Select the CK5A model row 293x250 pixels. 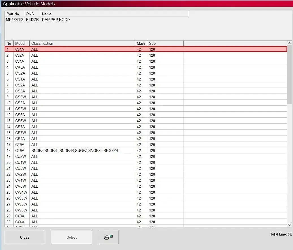146,67
